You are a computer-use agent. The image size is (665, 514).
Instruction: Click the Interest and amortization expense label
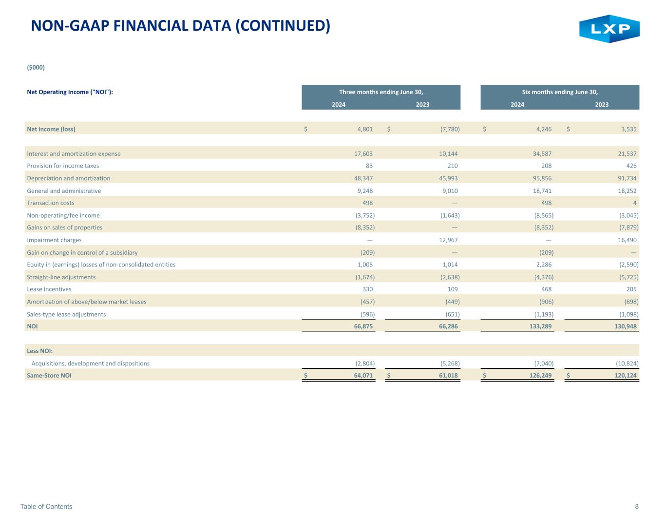tap(74, 153)
